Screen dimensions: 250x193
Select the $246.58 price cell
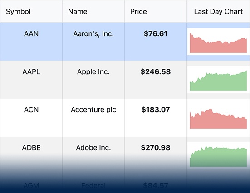pos(156,80)
